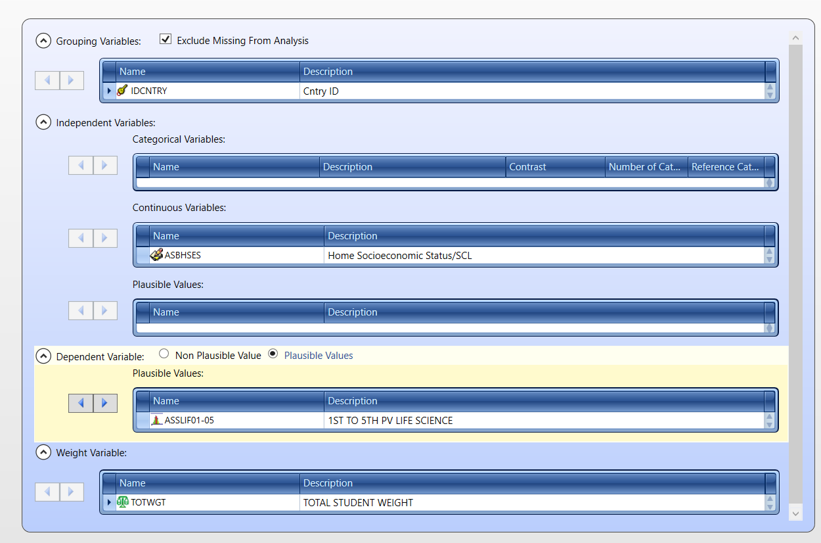Screen dimensions: 821x543
Task: Click left arrow to remove dependent variable
Action: click(x=81, y=403)
